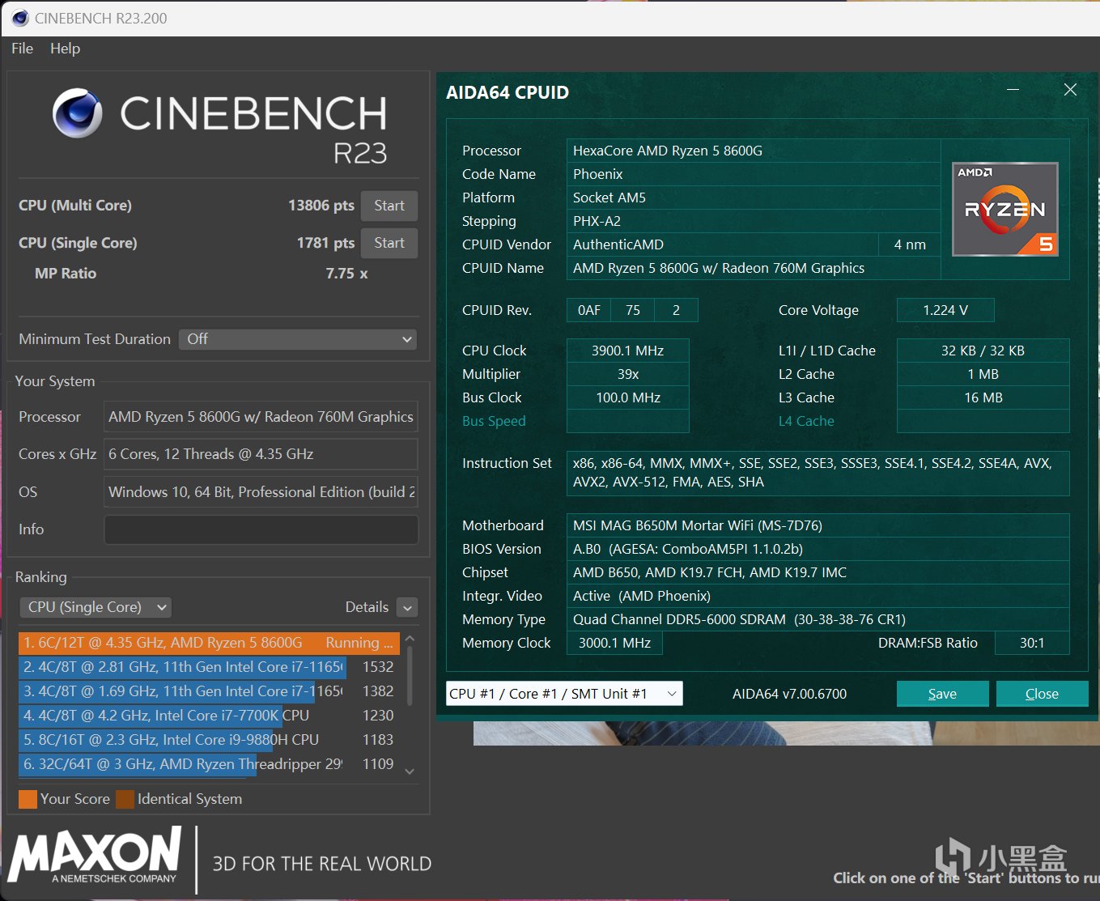1100x901 pixels.
Task: Expand the ranking Details arrow button
Action: pos(407,607)
